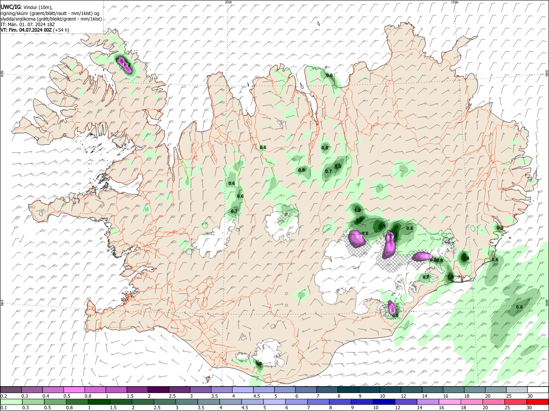
Task: Click the lower legend swatch starting at 4
Action: coord(230,402)
